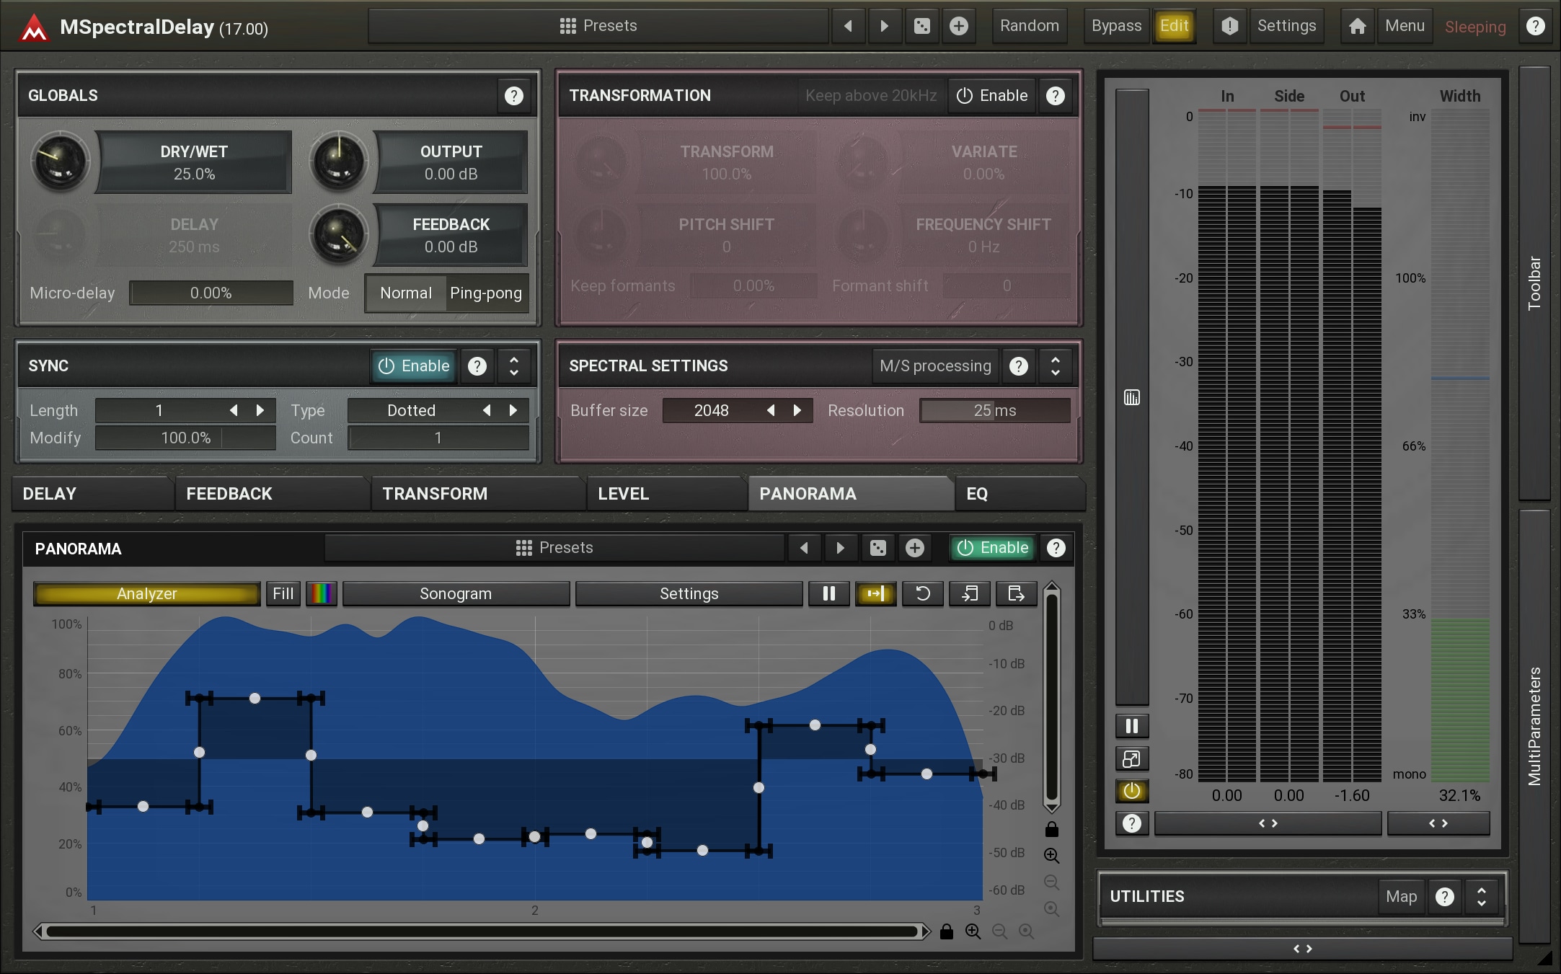Click the add preset plus icon in the Panorama header
The image size is (1561, 974).
(914, 548)
